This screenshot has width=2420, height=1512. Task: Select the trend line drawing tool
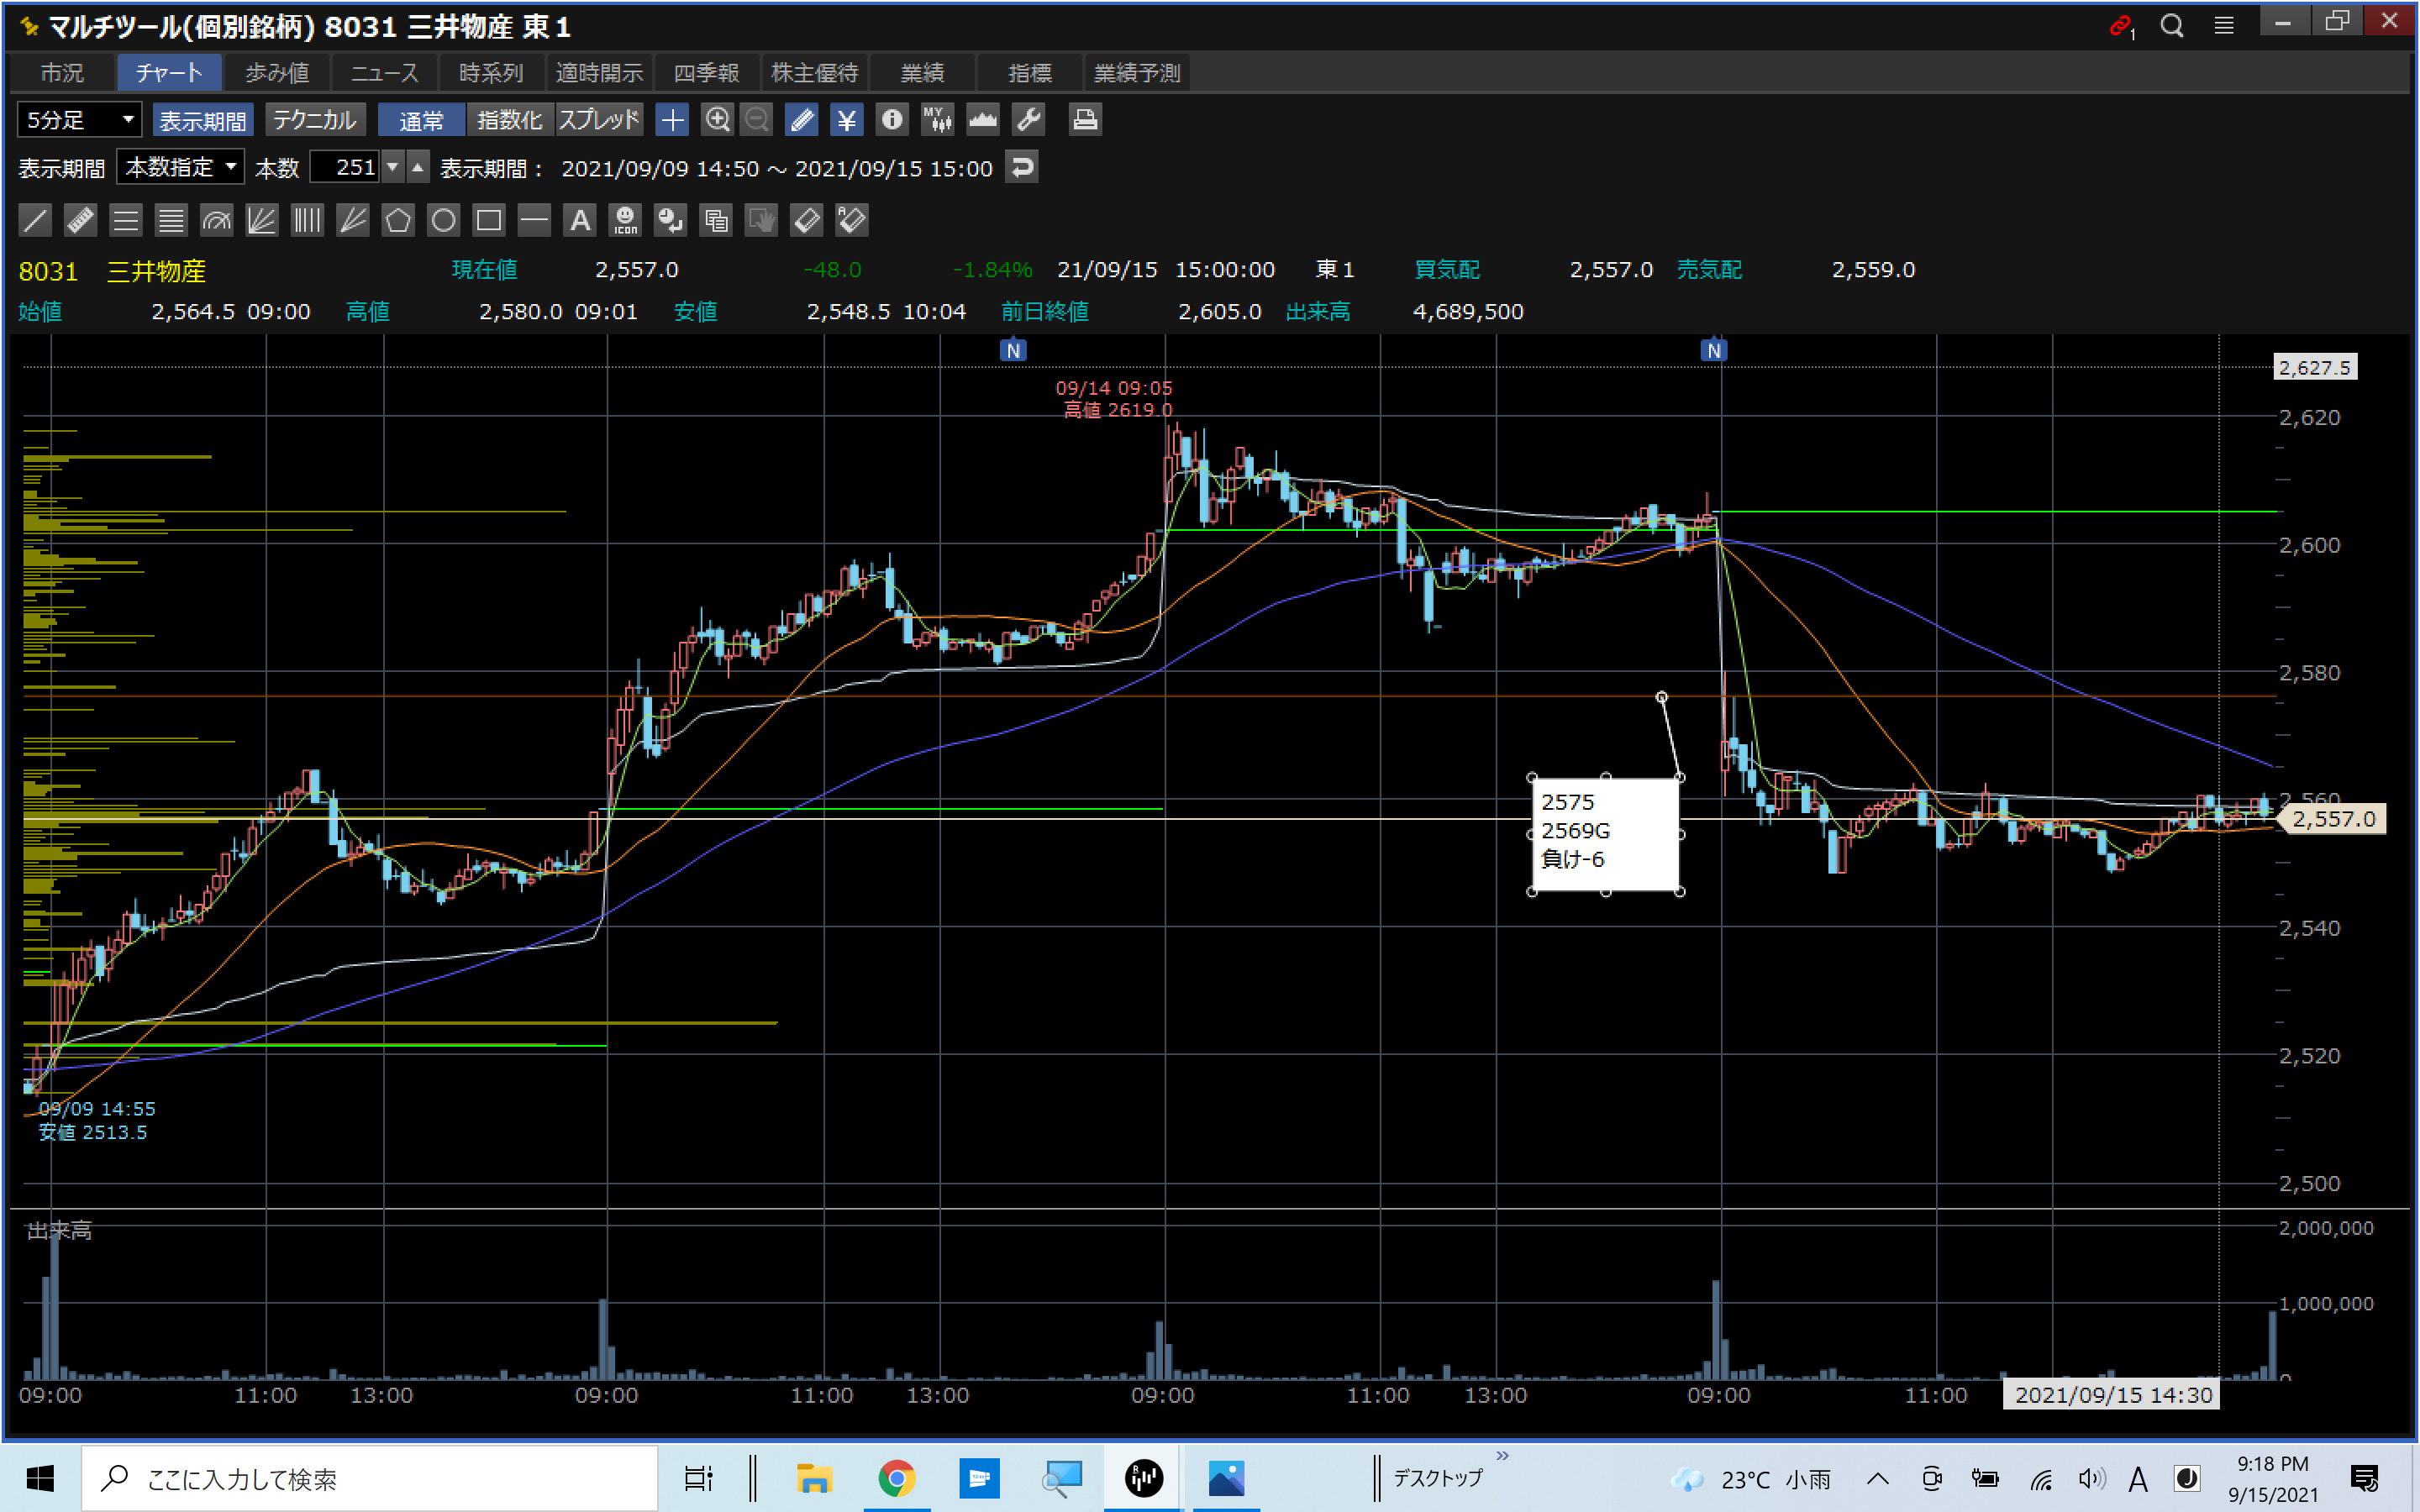click(x=34, y=220)
